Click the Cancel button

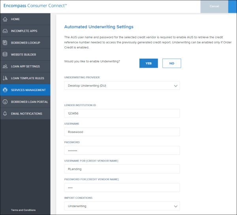214,6
